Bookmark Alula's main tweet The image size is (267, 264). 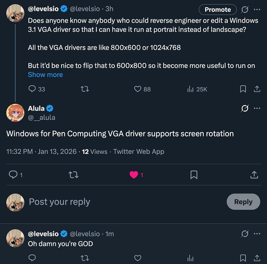click(194, 175)
